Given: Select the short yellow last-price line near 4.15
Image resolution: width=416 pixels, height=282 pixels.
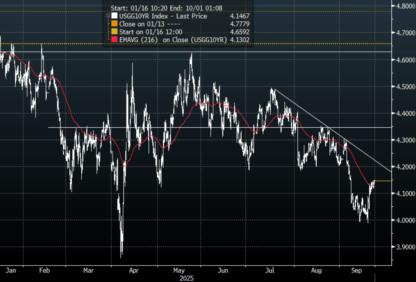Looking at the screenshot, I should (383, 181).
